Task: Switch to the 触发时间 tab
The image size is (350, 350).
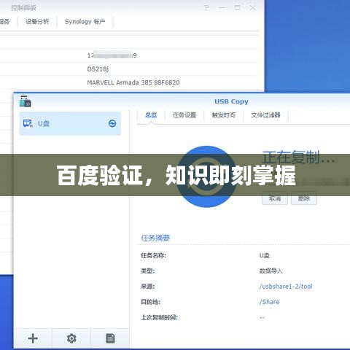Action: coord(224,115)
